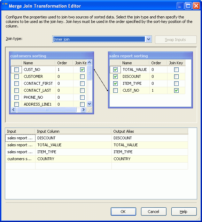Select the TOTAL_VALUE Input Column cell

point(73,145)
